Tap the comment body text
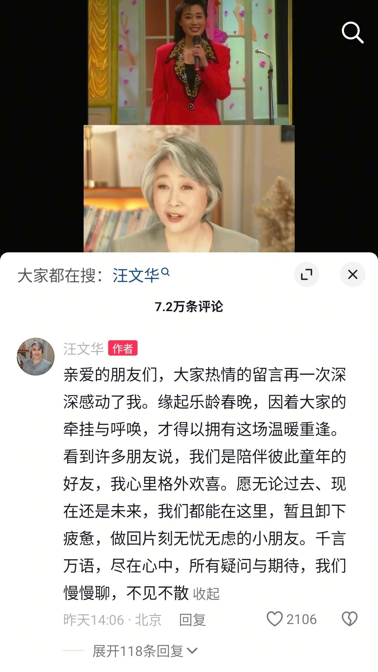 [205, 483]
